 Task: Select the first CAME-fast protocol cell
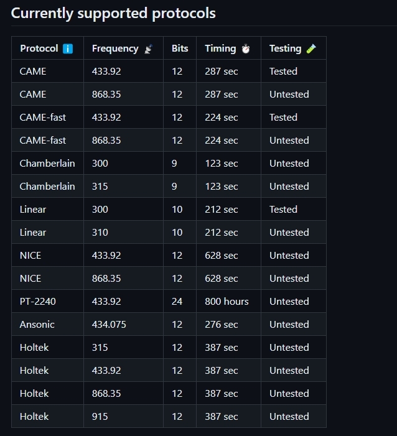pos(47,117)
